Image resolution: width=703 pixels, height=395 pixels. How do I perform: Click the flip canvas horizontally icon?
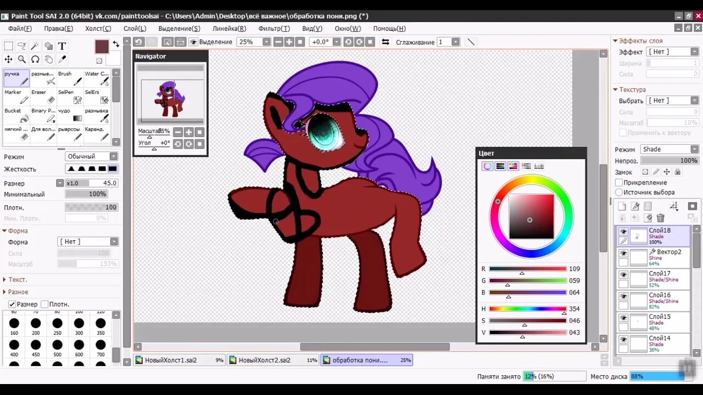pos(386,42)
